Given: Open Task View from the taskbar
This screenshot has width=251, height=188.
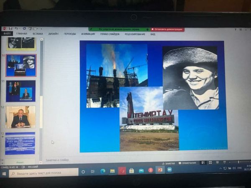Looking at the screenshot, I should 93,171.
